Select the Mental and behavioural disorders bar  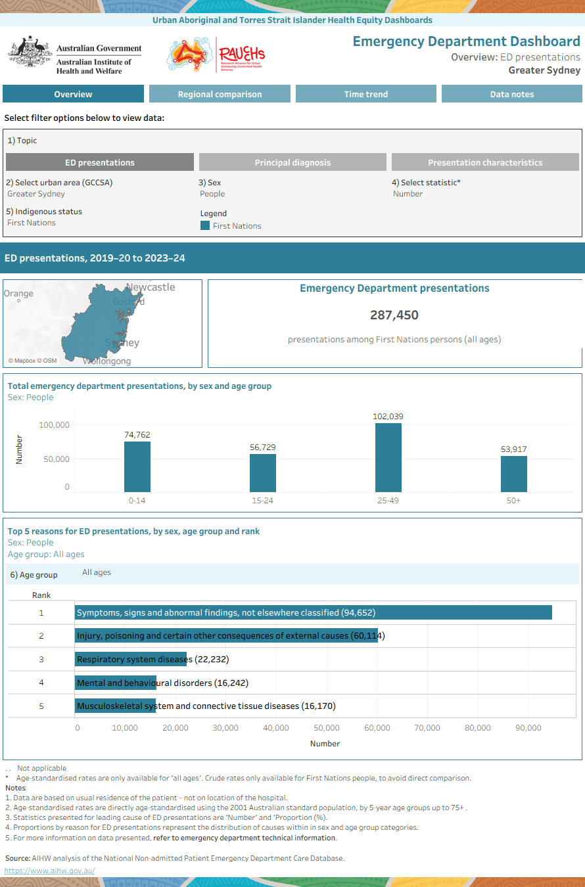pyautogui.click(x=116, y=683)
